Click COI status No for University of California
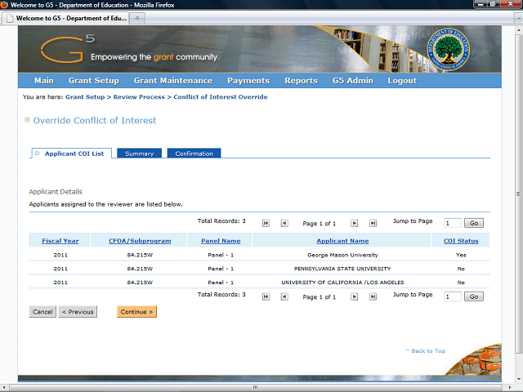The width and height of the screenshot is (523, 392). 461,283
